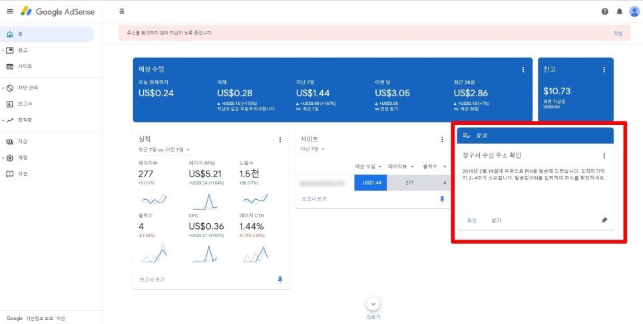Open the 실적 card options menu
This screenshot has width=643, height=324.
[280, 139]
